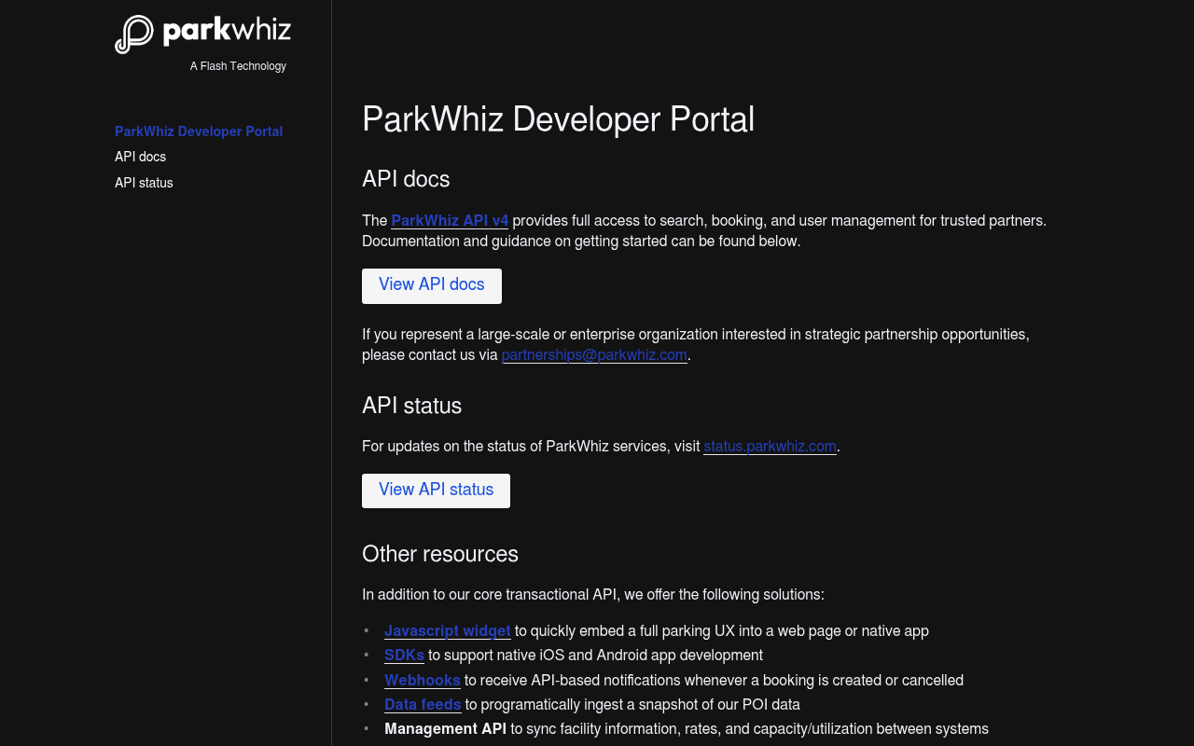The image size is (1194, 746).
Task: Email partnerships@parkwhiz.com link
Action: [594, 355]
